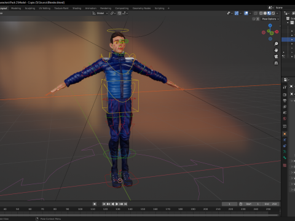
Task: Switch to material preview shading
Action: point(269,14)
